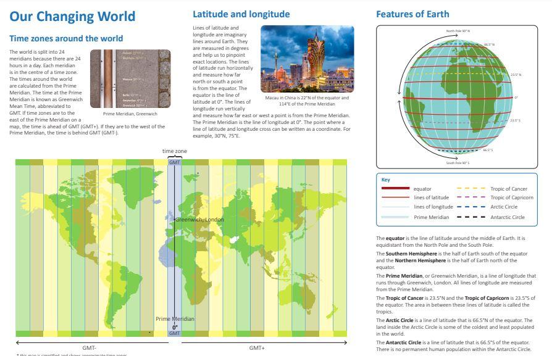552x356 pixels.
Task: Click the equator dark red line swatch in Key
Action: (x=395, y=189)
